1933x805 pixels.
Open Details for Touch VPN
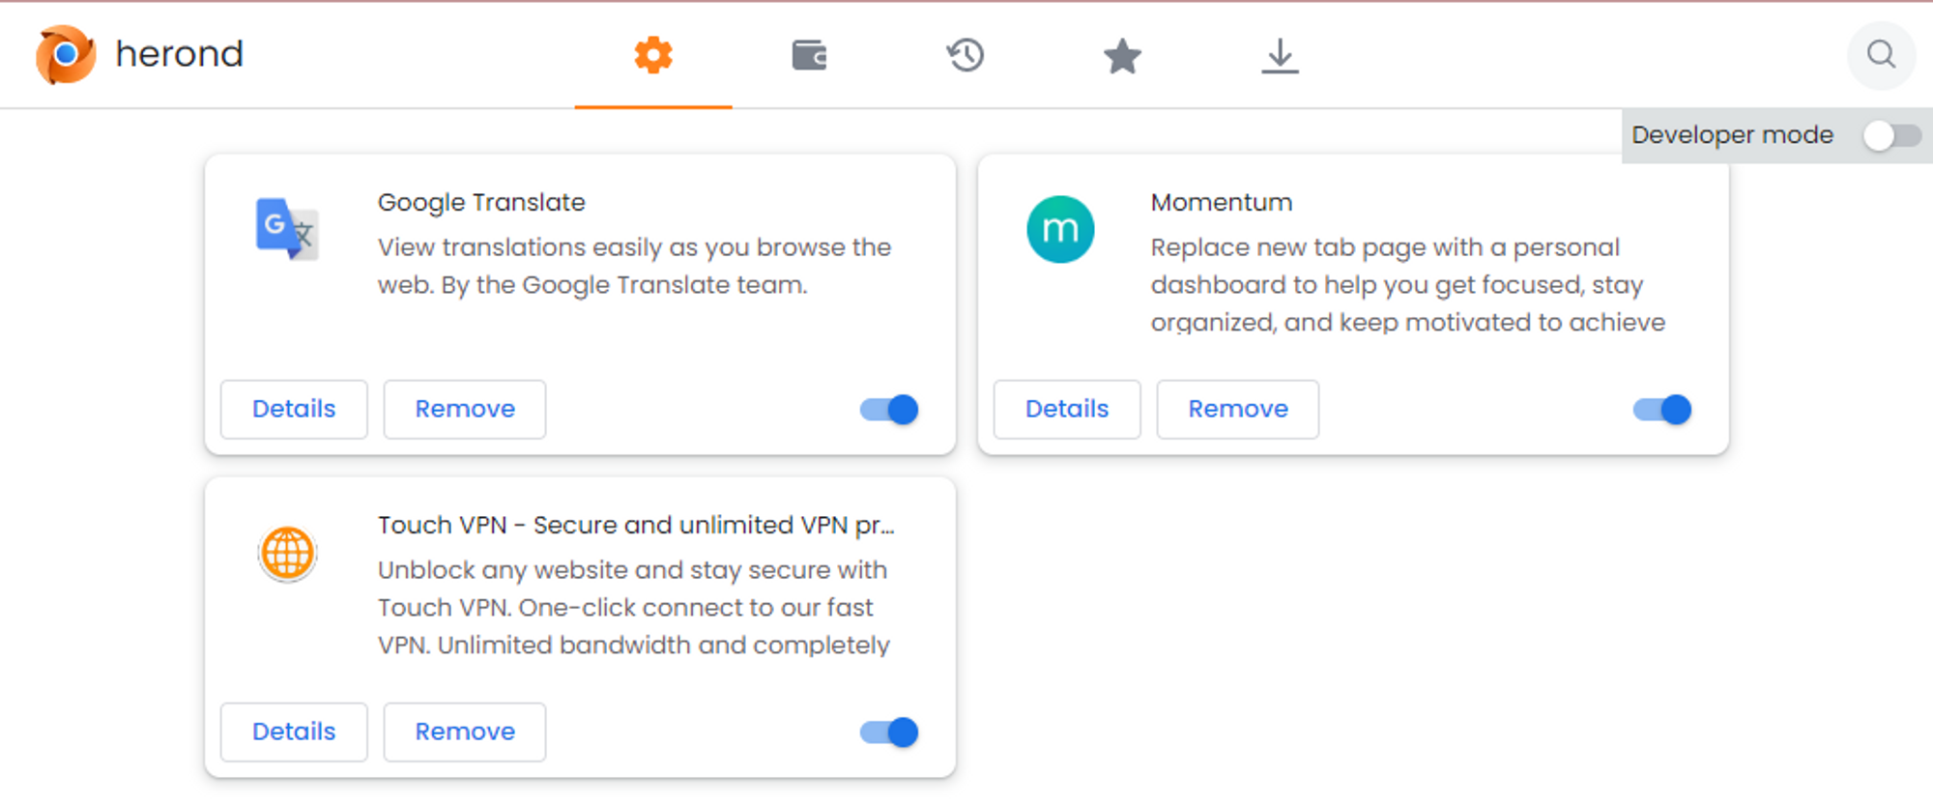[x=294, y=733]
